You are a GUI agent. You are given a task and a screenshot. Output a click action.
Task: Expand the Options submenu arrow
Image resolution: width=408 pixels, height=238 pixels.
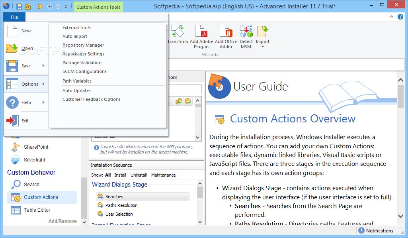coord(43,84)
